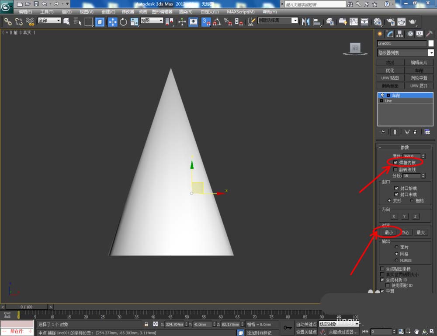Screen dimensions: 437x336
Task: Click the Select and Link icon
Action: tap(8, 21)
